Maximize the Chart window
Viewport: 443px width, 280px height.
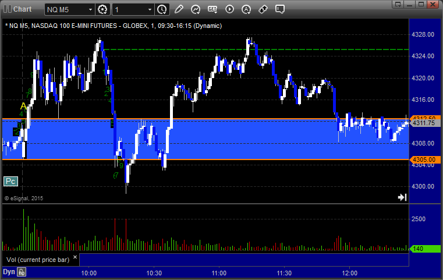pos(421,4)
